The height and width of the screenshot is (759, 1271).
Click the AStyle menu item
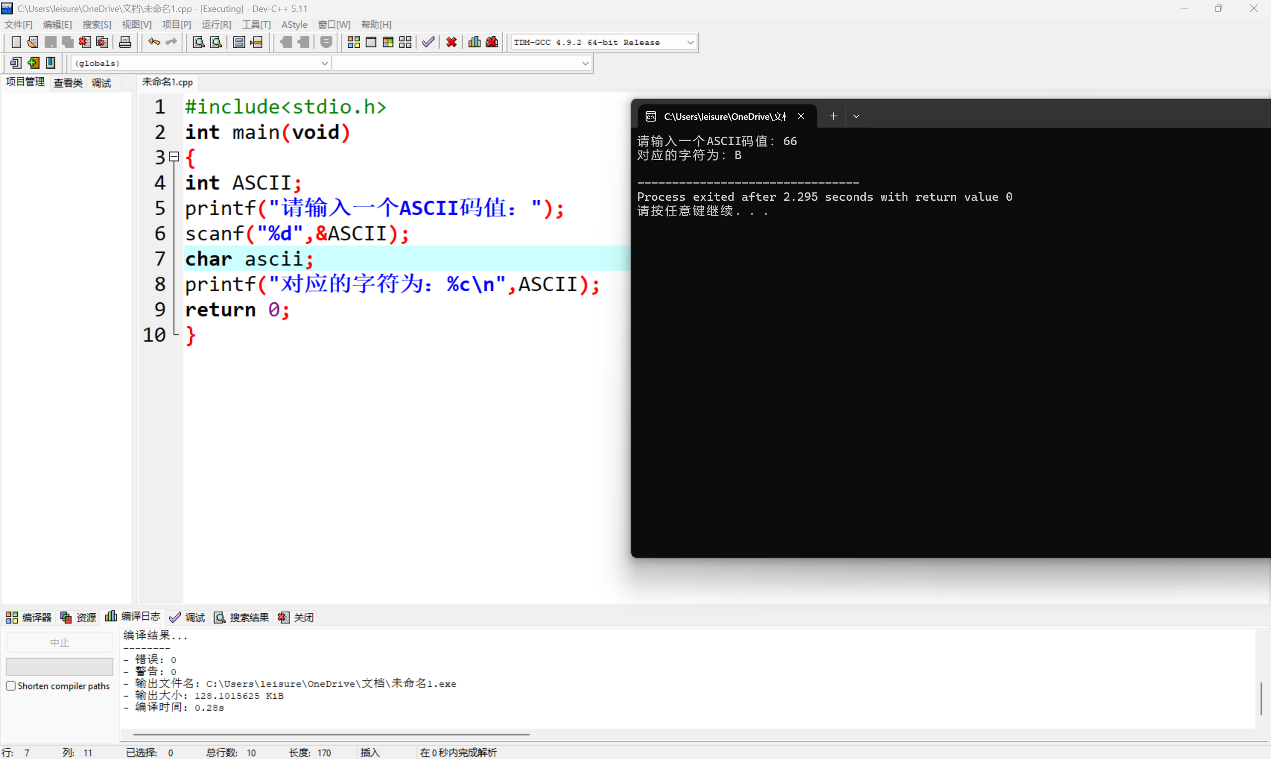(295, 24)
